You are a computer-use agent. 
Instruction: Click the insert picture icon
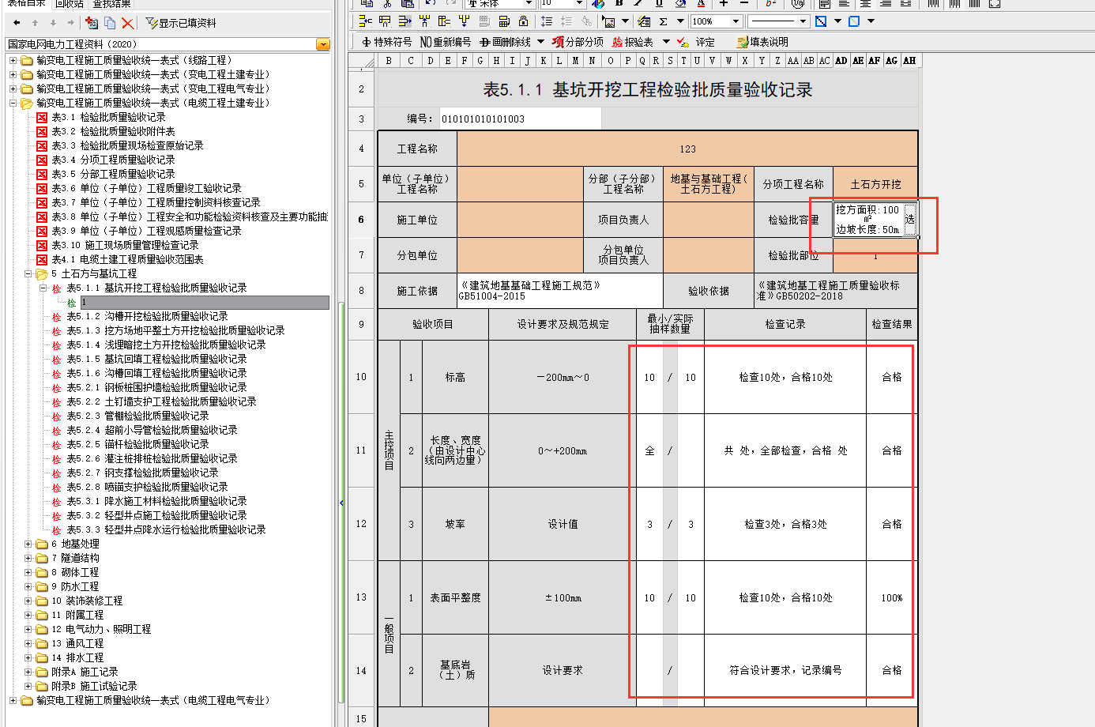click(608, 21)
